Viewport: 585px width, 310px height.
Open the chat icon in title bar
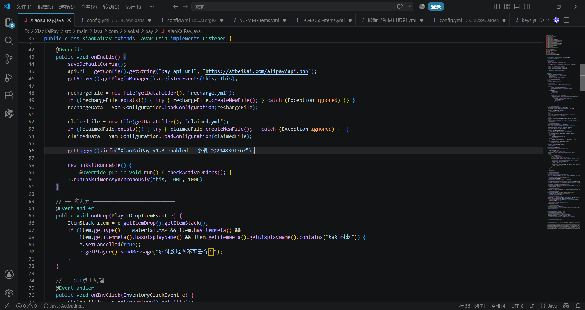[400, 6]
